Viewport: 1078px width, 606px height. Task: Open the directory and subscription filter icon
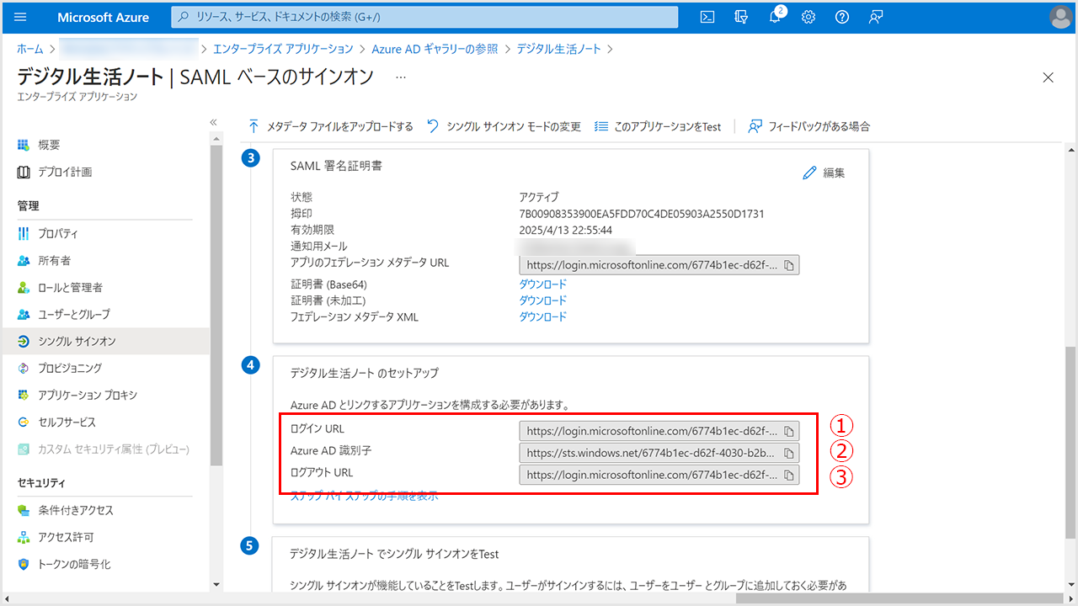coord(741,17)
